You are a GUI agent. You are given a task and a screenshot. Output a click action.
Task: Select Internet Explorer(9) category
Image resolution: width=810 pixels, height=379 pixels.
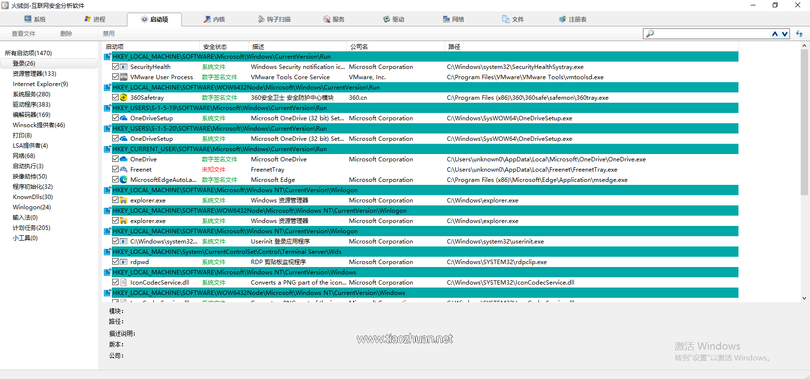40,84
